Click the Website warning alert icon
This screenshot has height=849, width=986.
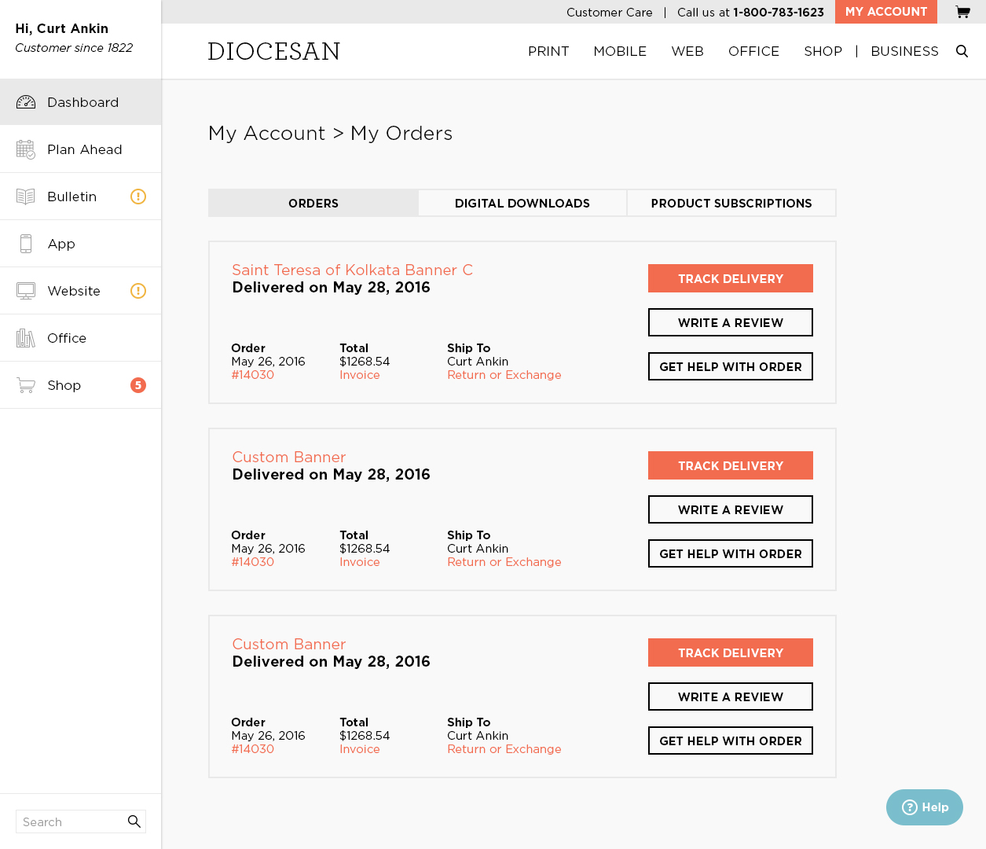pos(138,291)
